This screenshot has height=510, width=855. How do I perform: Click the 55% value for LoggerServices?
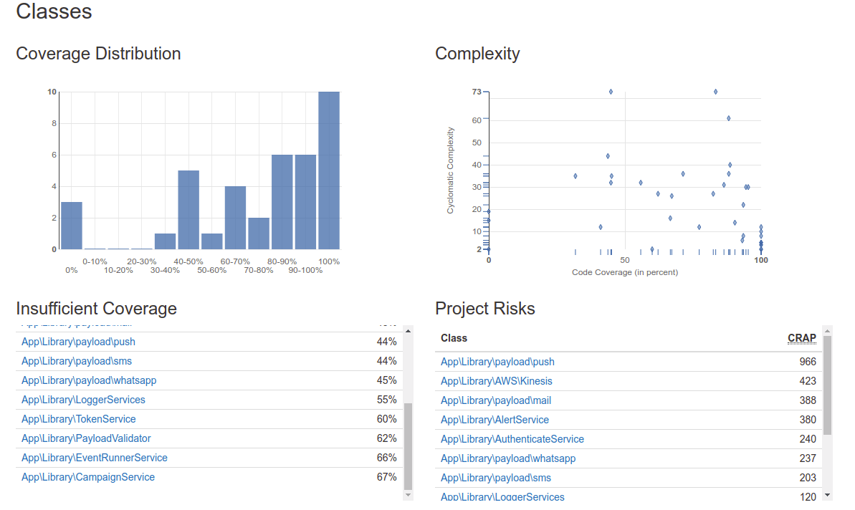[x=386, y=400]
